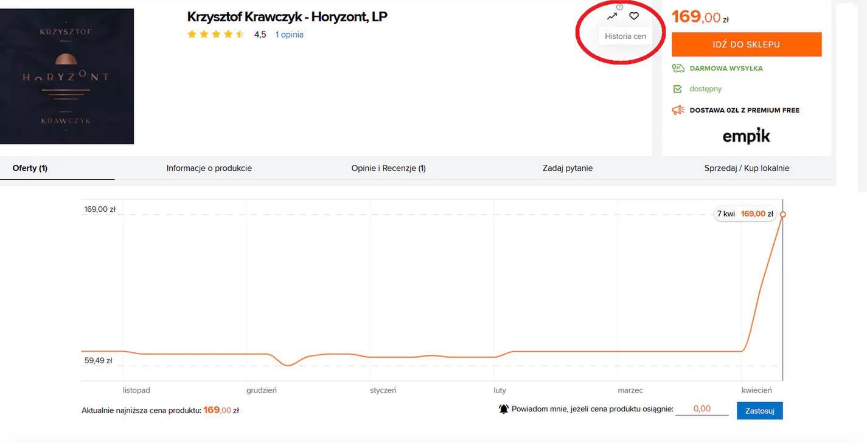The height and width of the screenshot is (443, 867).
Task: Select the 59,49 zł axis label
Action: click(99, 360)
